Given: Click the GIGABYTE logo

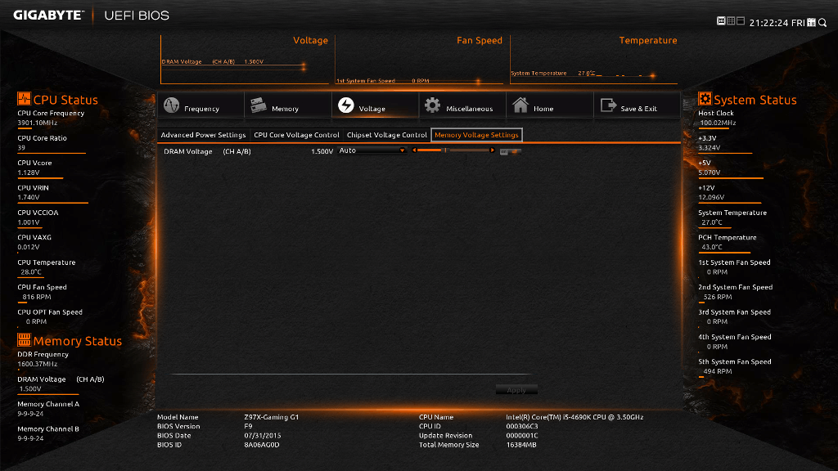Looking at the screenshot, I should 48,16.
